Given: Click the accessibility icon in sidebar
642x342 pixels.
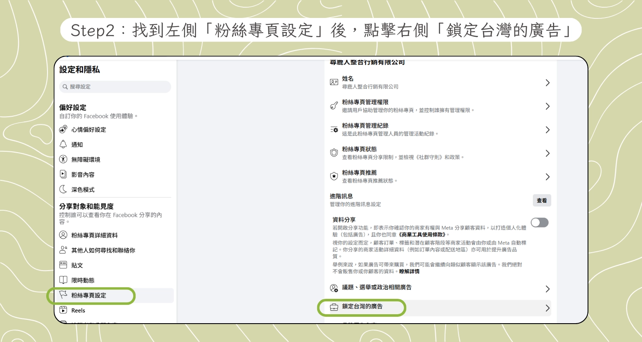Looking at the screenshot, I should pos(63,159).
